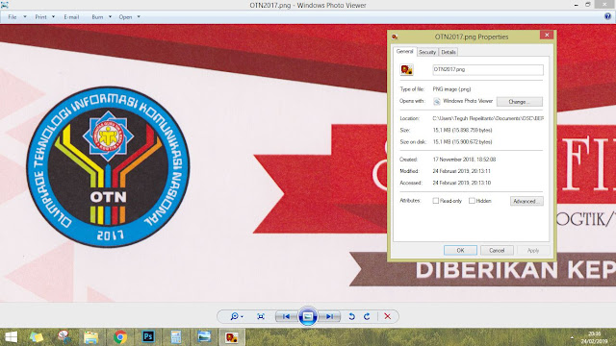The image size is (616, 346).
Task: Click the Change... button
Action: 520,102
